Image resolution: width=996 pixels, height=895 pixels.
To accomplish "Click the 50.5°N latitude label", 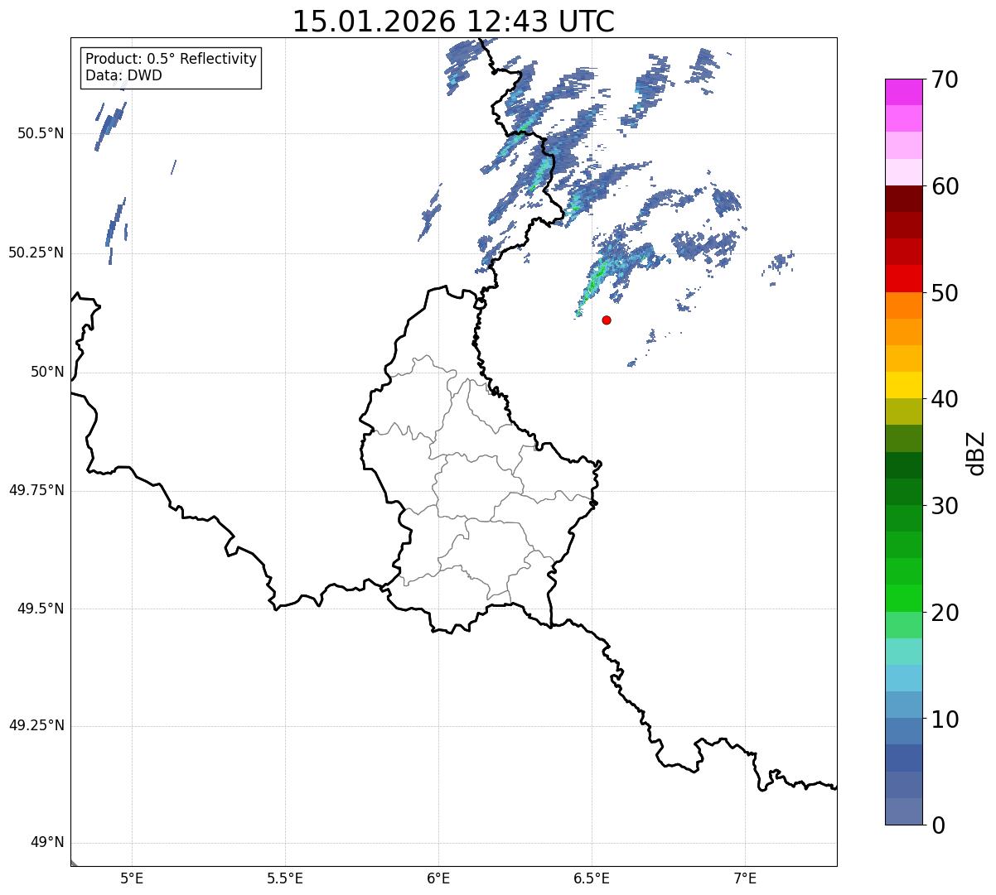I will point(41,133).
